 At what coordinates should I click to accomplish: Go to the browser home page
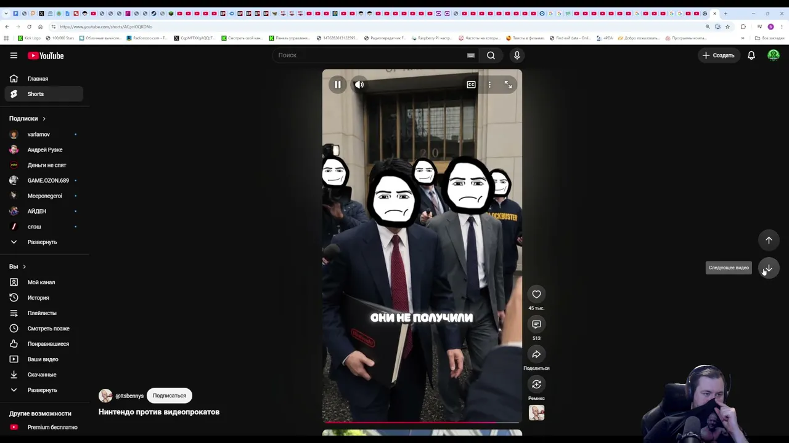(x=40, y=26)
